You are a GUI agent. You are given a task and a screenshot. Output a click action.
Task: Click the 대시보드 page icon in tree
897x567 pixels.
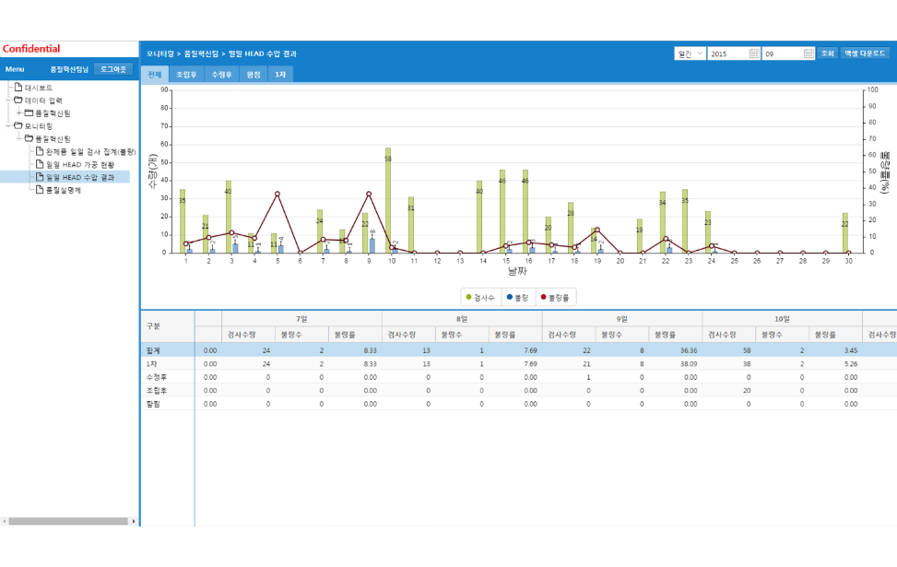pos(18,88)
